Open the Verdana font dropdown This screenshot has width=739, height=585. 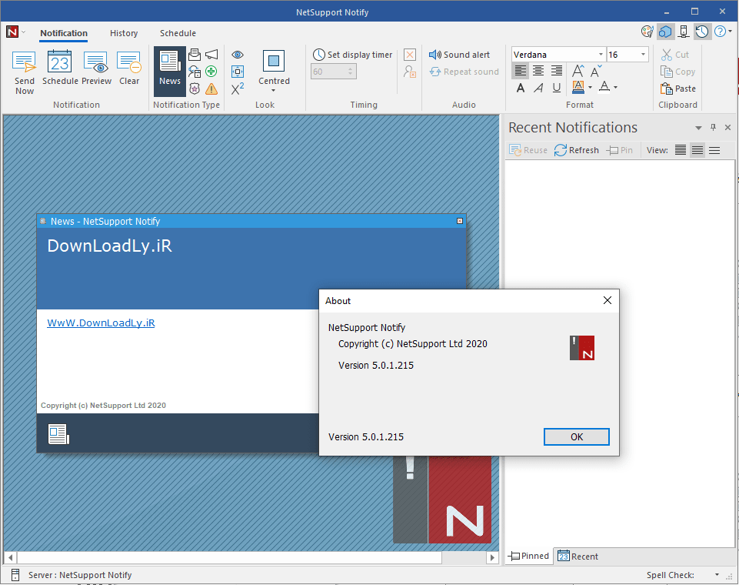601,55
